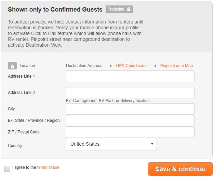214x177 pixels.
Task: Focus the Address Line 1 field
Action: coord(130,76)
